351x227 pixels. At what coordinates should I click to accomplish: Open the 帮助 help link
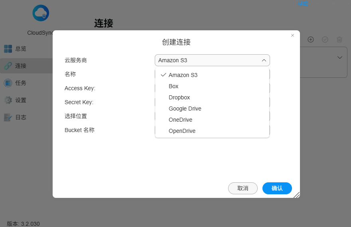point(303,4)
